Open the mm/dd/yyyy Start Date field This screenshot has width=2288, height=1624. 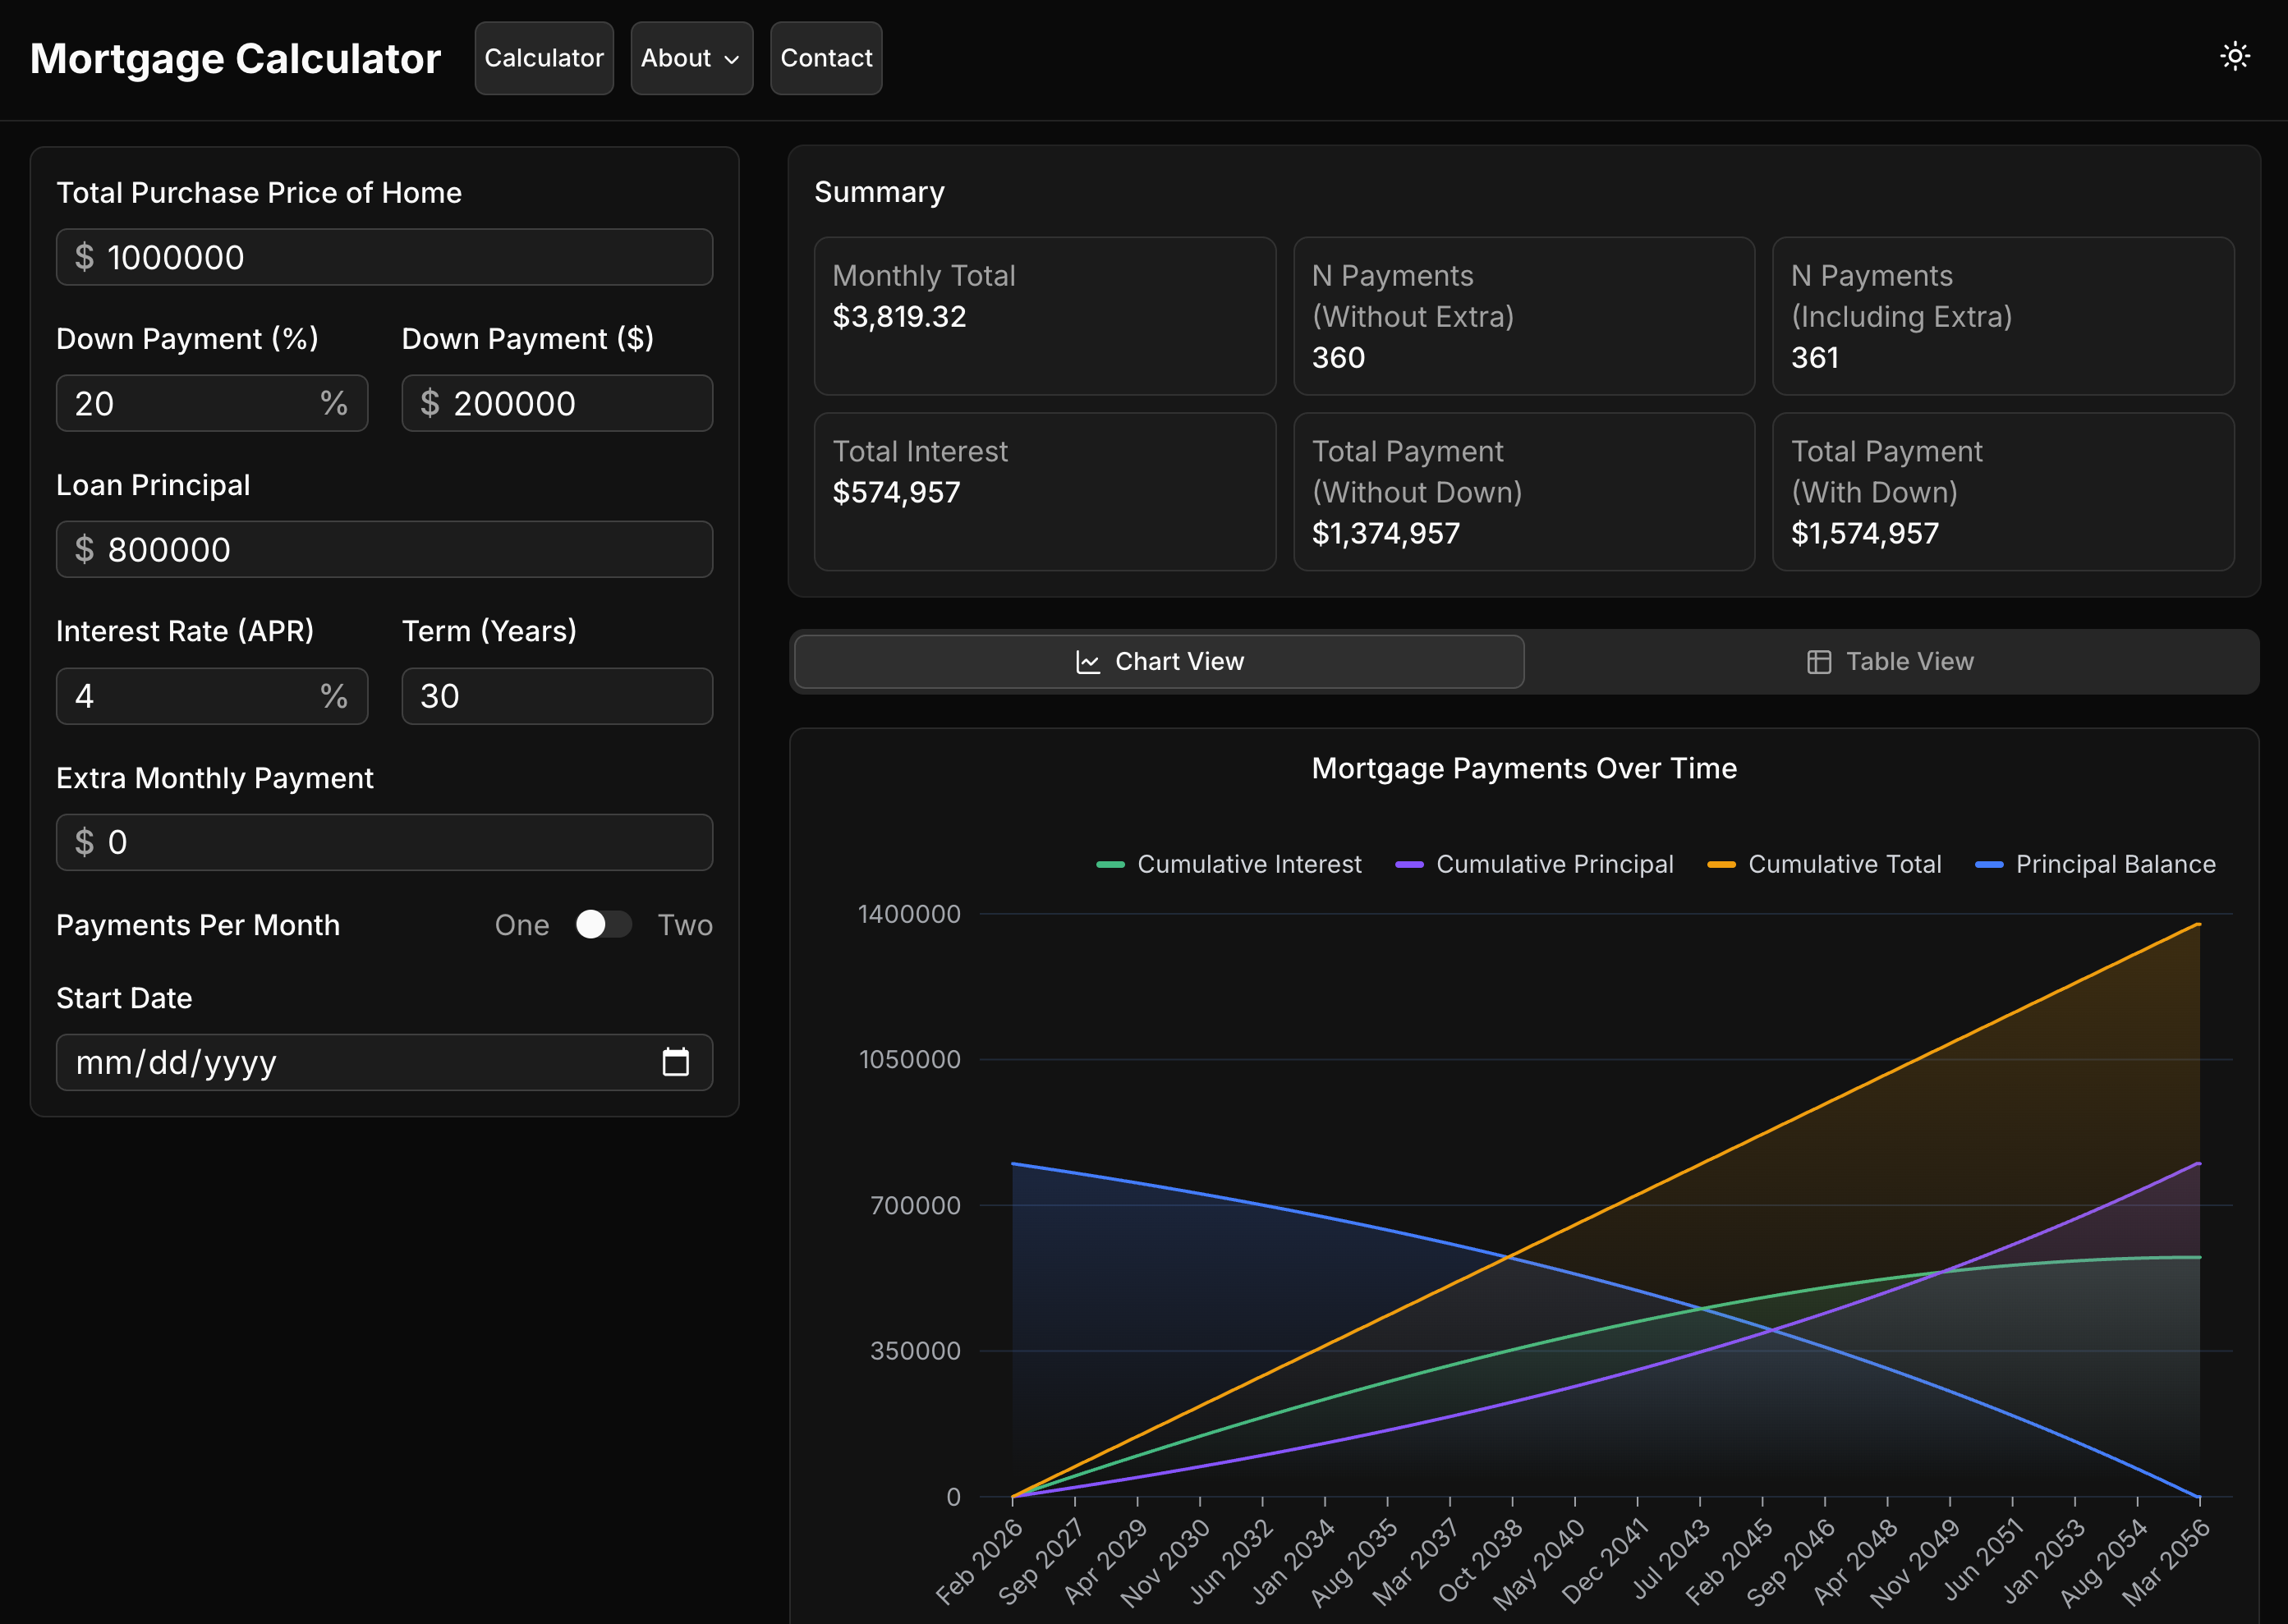340,1062
